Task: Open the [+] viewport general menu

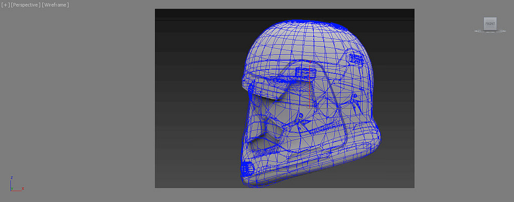Action: pos(5,5)
